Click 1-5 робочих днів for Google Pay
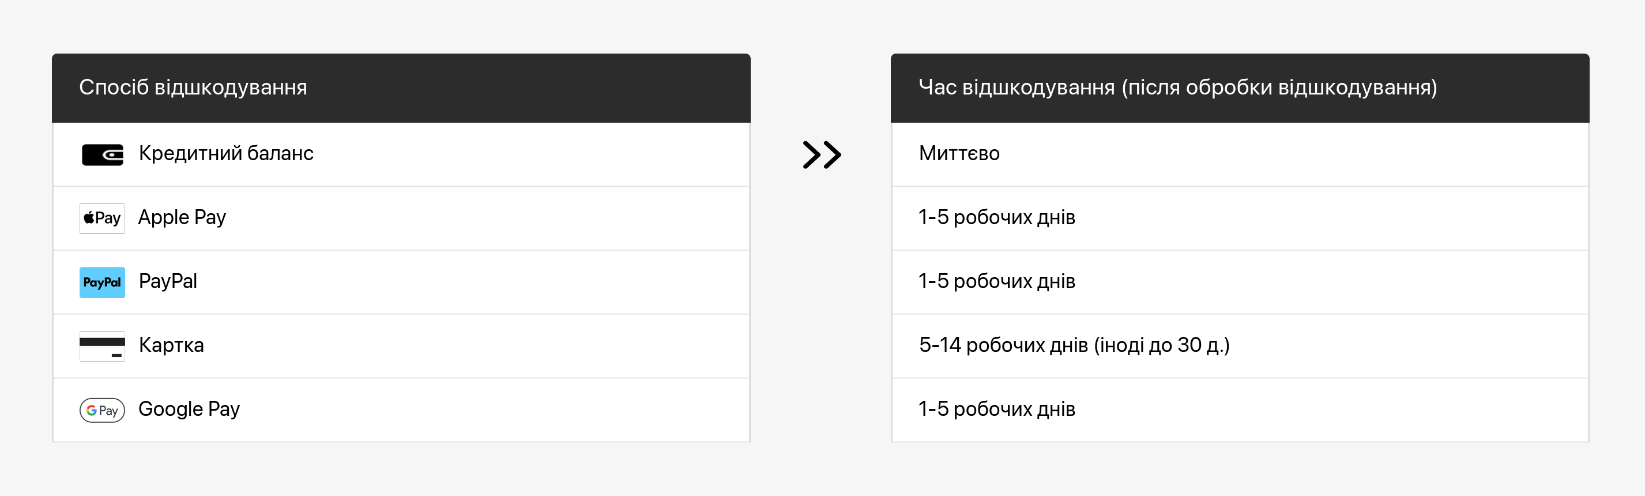 [997, 409]
